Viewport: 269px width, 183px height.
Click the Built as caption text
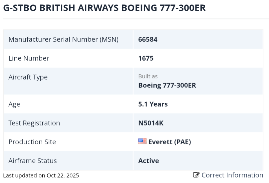point(148,76)
